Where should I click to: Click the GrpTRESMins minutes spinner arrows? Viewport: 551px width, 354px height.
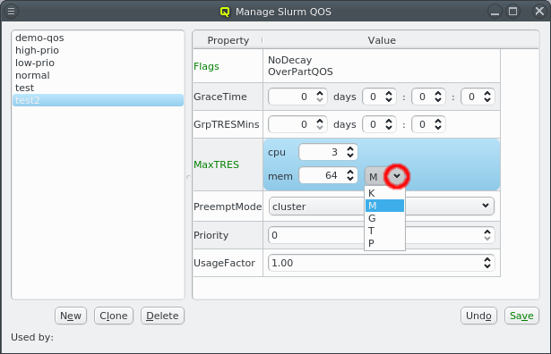(438, 124)
